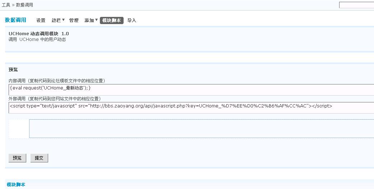Click the 外部调用 label text
Image resolution: width=374 pixels, height=189 pixels.
(55, 98)
